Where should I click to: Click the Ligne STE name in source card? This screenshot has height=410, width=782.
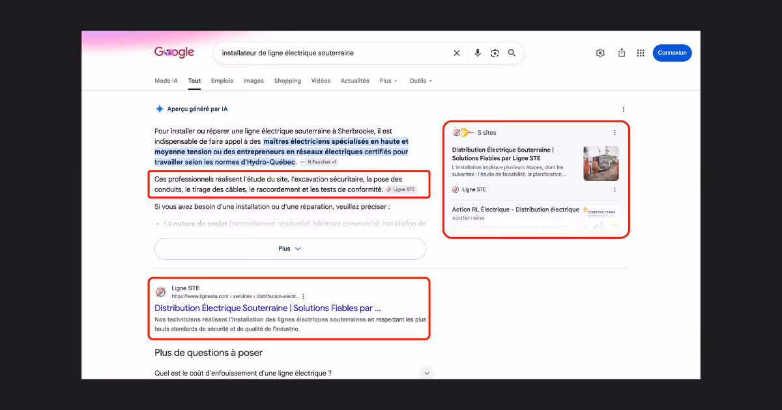474,189
